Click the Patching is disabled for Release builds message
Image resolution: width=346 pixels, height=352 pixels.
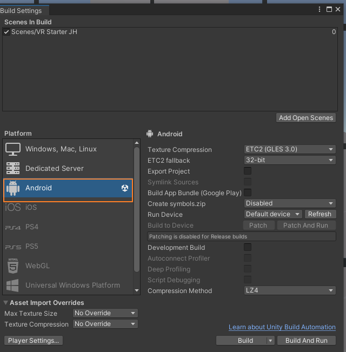pyautogui.click(x=242, y=237)
